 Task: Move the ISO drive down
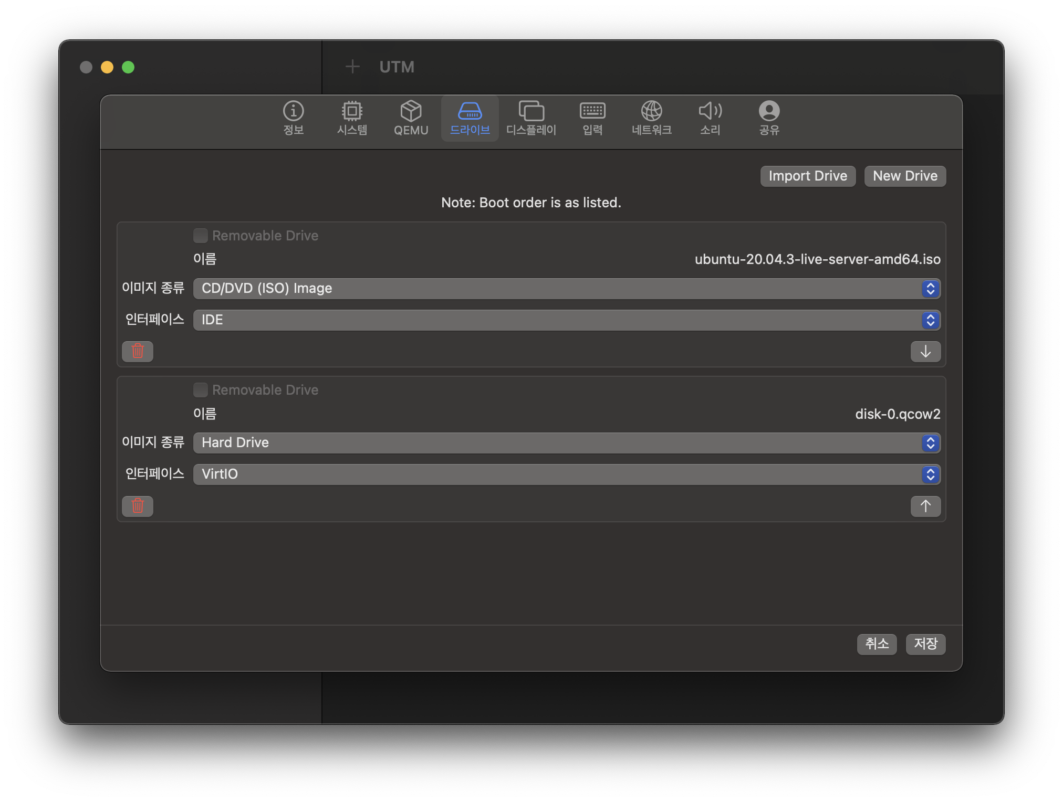click(x=925, y=351)
